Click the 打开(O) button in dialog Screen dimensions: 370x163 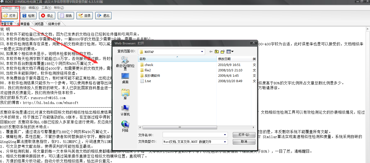244,135
